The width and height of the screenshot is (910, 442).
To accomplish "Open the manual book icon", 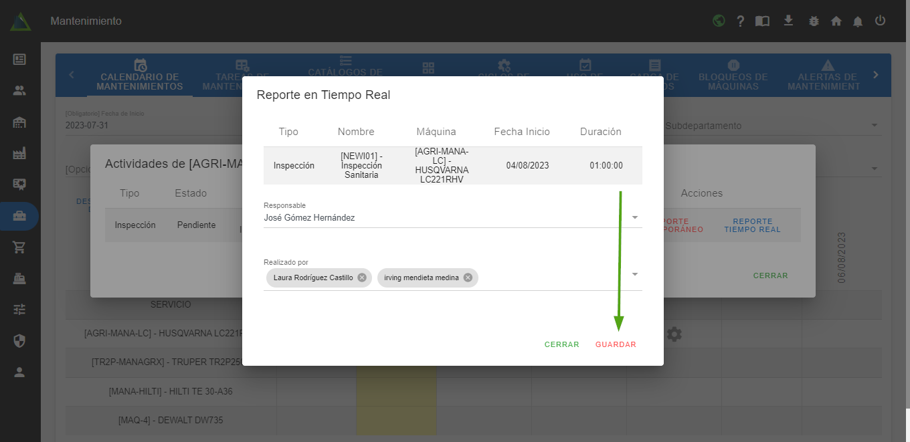I will (x=762, y=21).
